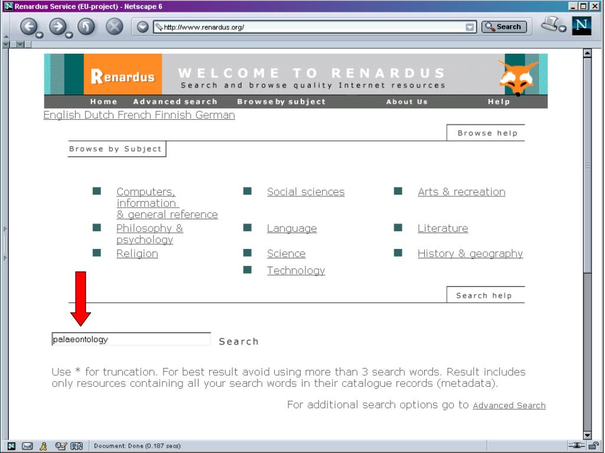Open Instant Messenger running-man icon
The image size is (605, 453).
43,446
